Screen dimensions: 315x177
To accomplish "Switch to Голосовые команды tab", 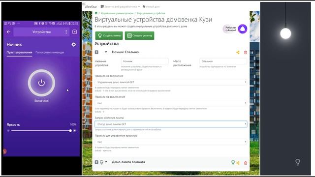I will click(50, 53).
